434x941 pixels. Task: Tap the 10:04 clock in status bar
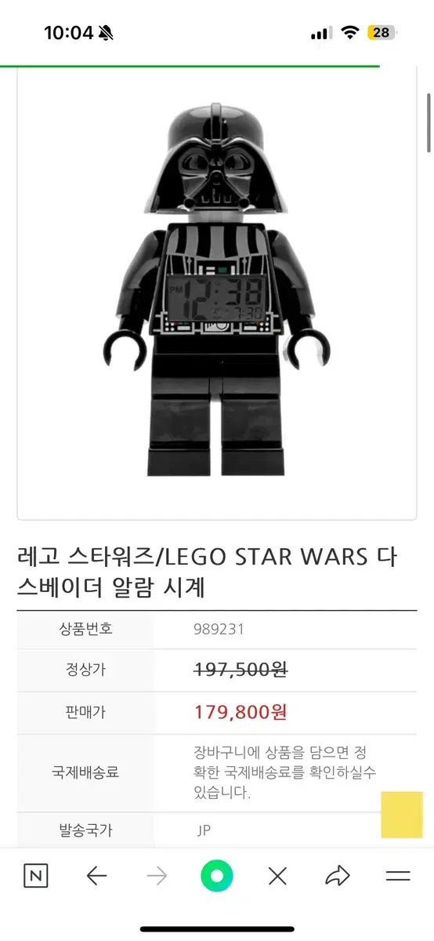pos(68,33)
